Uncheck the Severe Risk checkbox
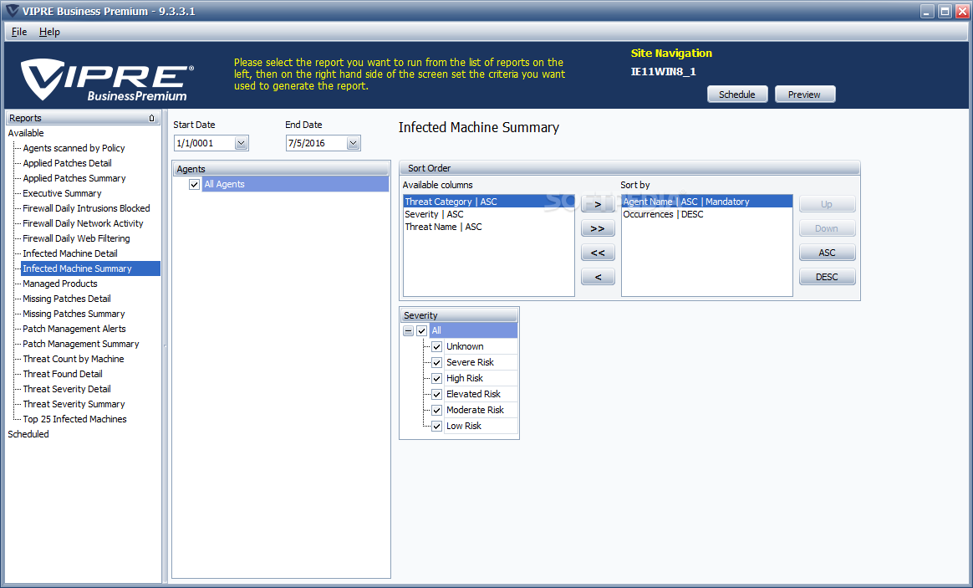Image resolution: width=973 pixels, height=588 pixels. coord(437,363)
